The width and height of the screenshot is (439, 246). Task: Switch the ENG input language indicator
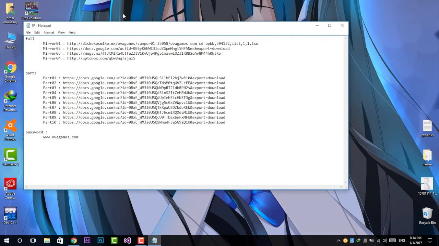[402, 241]
